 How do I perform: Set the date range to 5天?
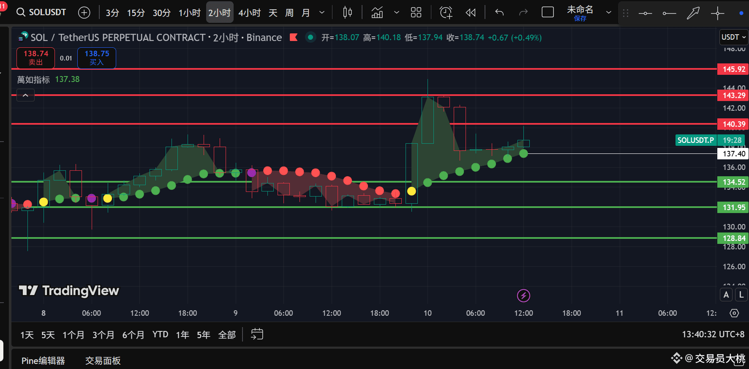tap(48, 335)
